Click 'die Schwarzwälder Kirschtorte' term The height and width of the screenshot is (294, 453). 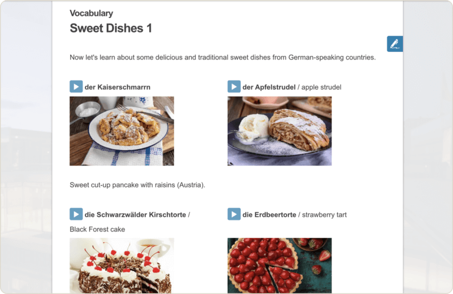pos(136,214)
